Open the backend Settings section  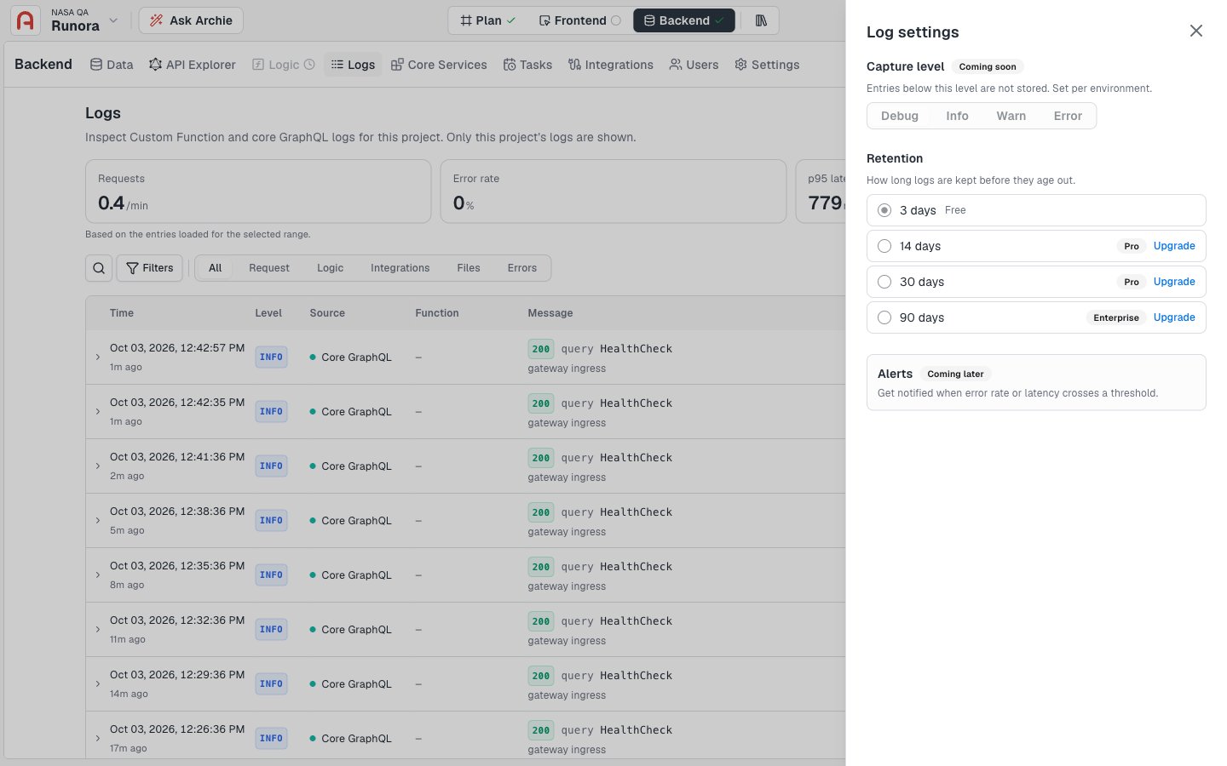coord(767,65)
